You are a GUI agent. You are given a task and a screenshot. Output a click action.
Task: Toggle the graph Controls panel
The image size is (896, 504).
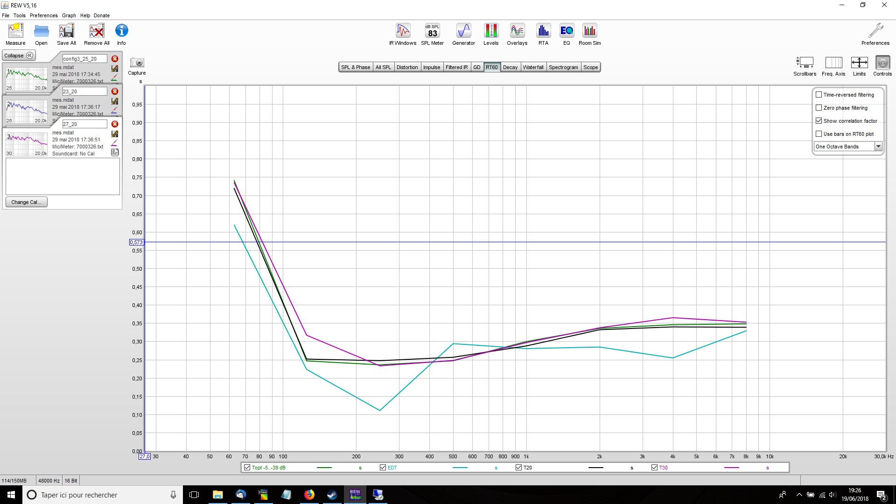(x=882, y=66)
